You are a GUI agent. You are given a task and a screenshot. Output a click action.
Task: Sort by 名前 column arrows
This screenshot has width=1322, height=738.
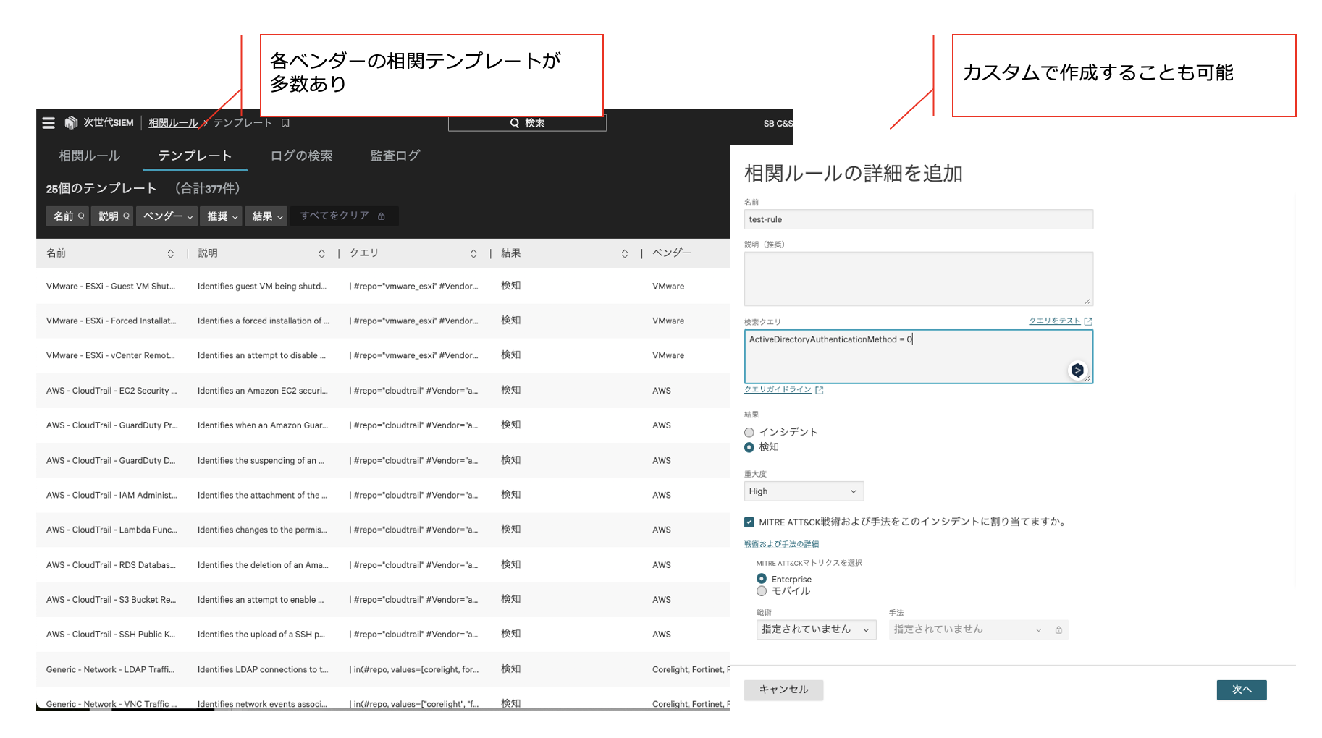171,253
